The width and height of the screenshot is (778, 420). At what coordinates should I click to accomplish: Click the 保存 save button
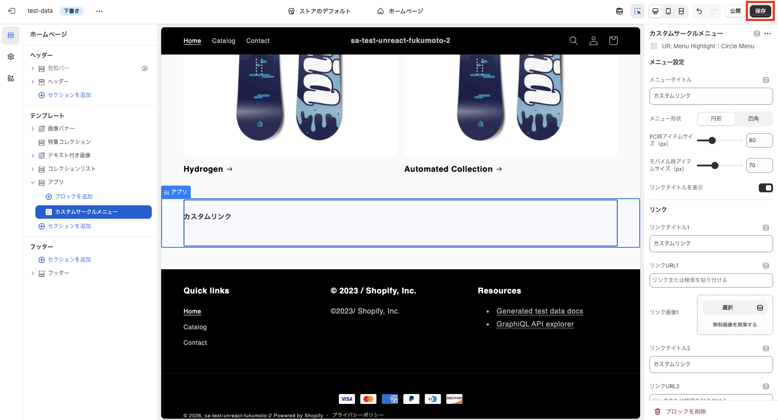(760, 11)
